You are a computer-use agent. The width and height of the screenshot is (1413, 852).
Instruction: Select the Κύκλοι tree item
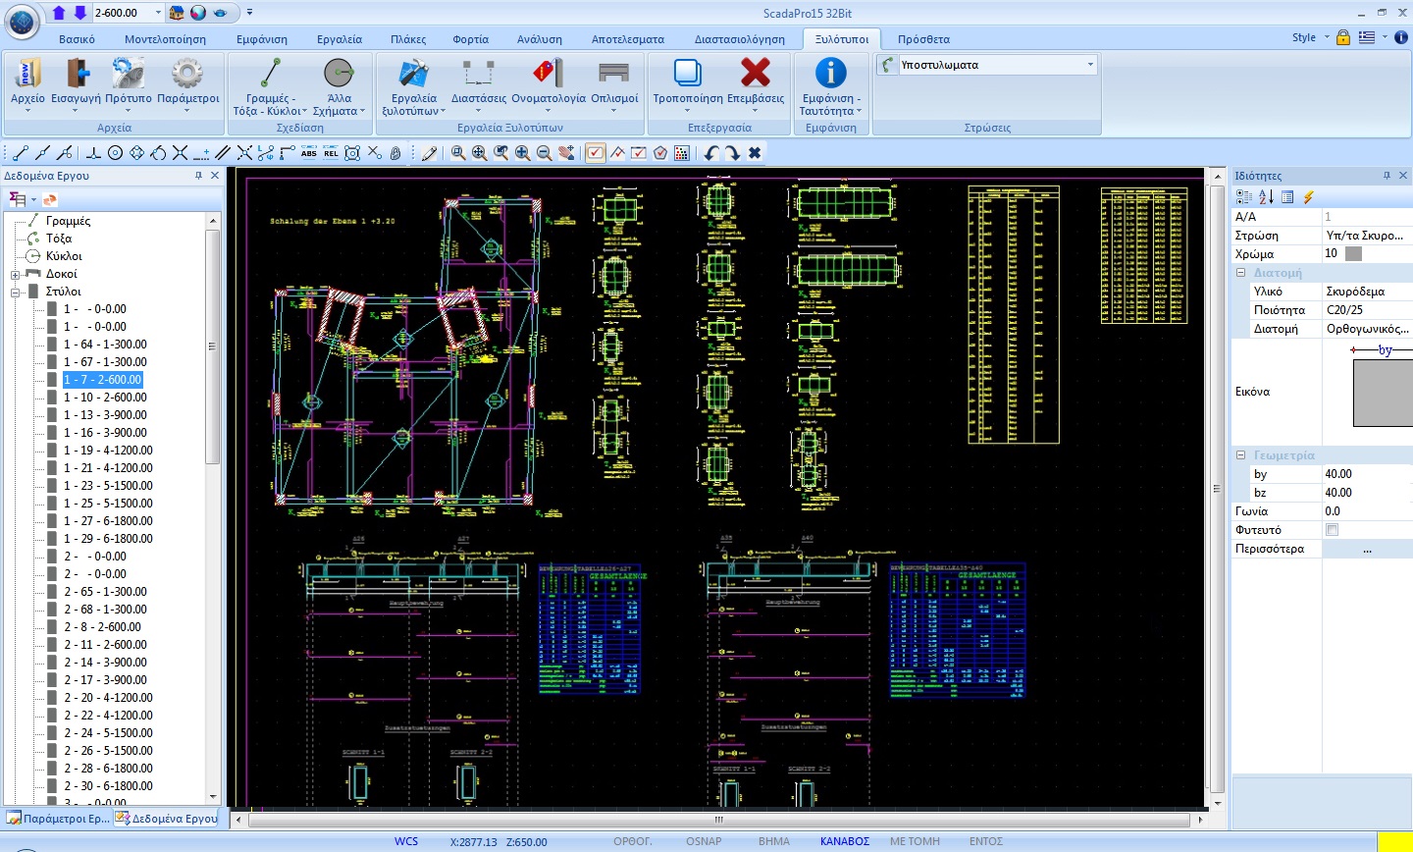point(64,256)
